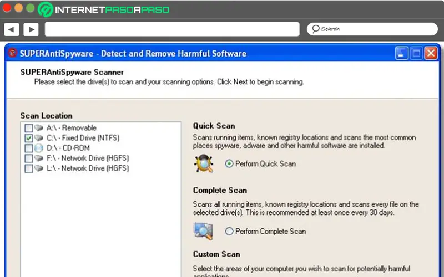The width and height of the screenshot is (444, 277).
Task: Click the browser back arrow button
Action: coord(12,29)
